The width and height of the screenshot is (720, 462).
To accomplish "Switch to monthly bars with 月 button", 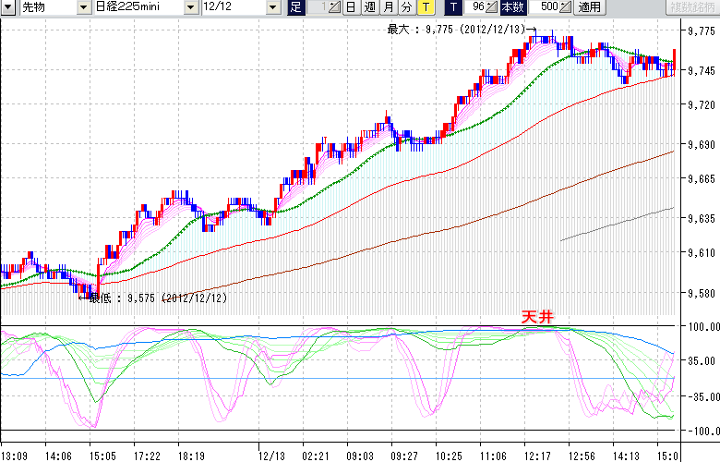I will [x=388, y=7].
